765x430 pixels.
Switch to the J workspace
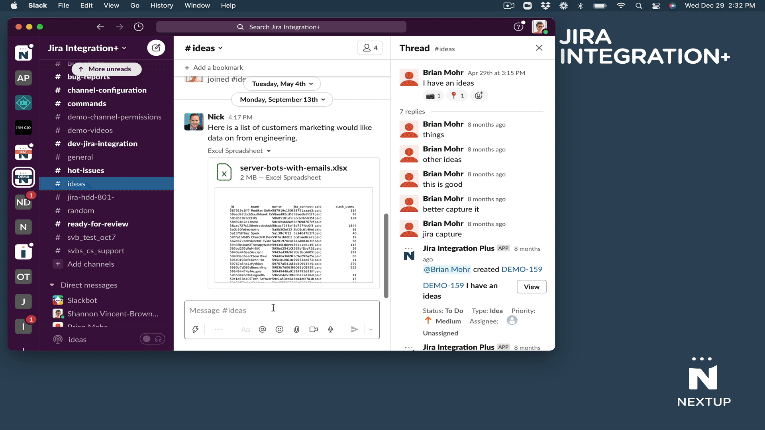[x=24, y=301]
